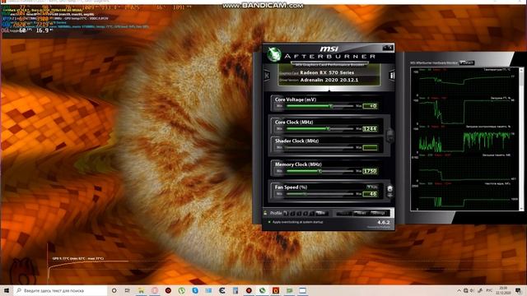
Task: Click the Shader Clock slider track
Action: [319, 148]
